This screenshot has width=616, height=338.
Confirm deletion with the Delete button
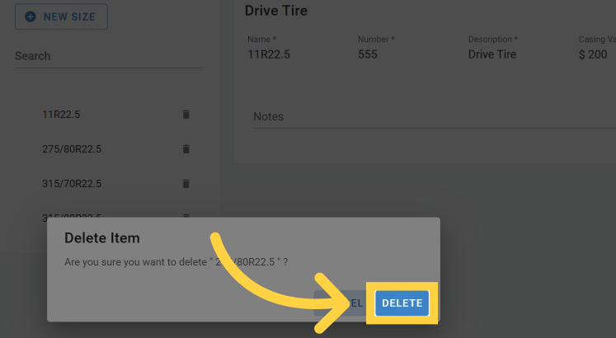pyautogui.click(x=402, y=303)
